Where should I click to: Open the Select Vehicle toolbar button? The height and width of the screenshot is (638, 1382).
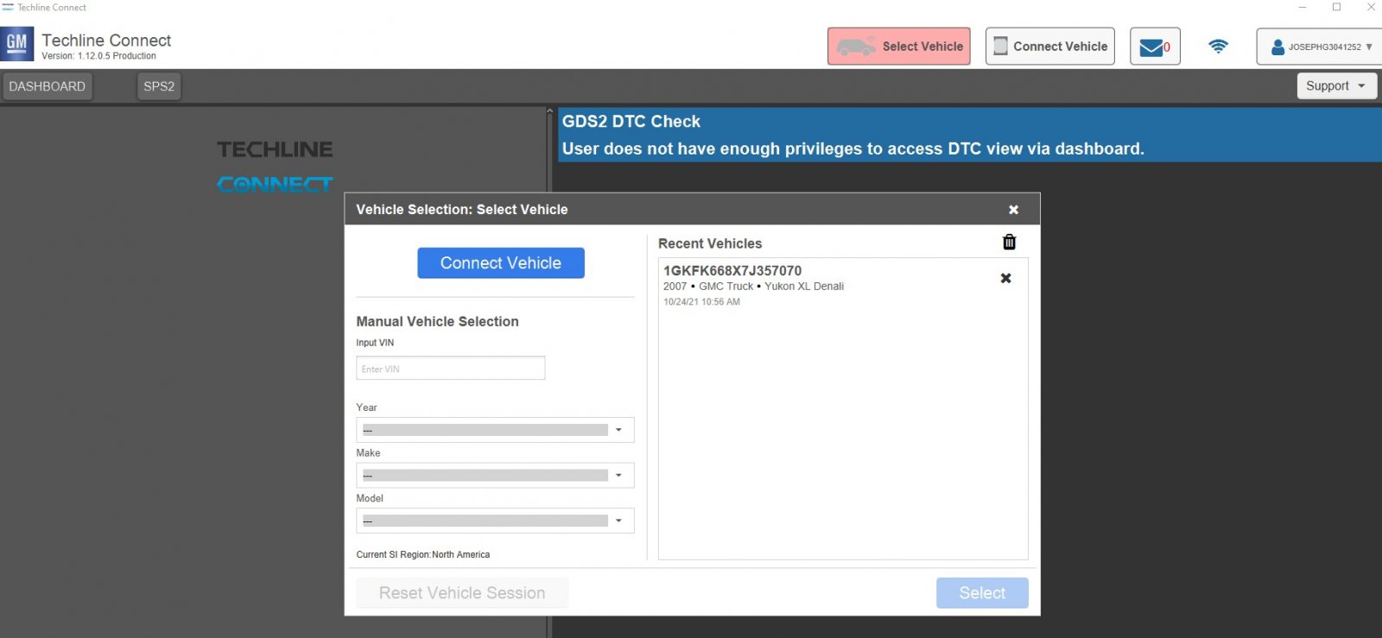(x=899, y=47)
